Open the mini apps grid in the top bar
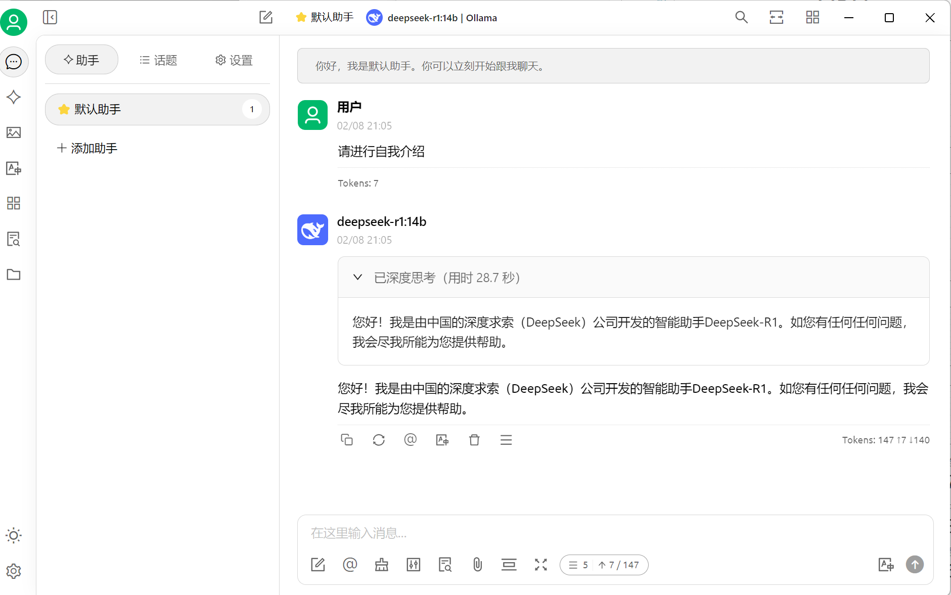951x595 pixels. pyautogui.click(x=812, y=17)
